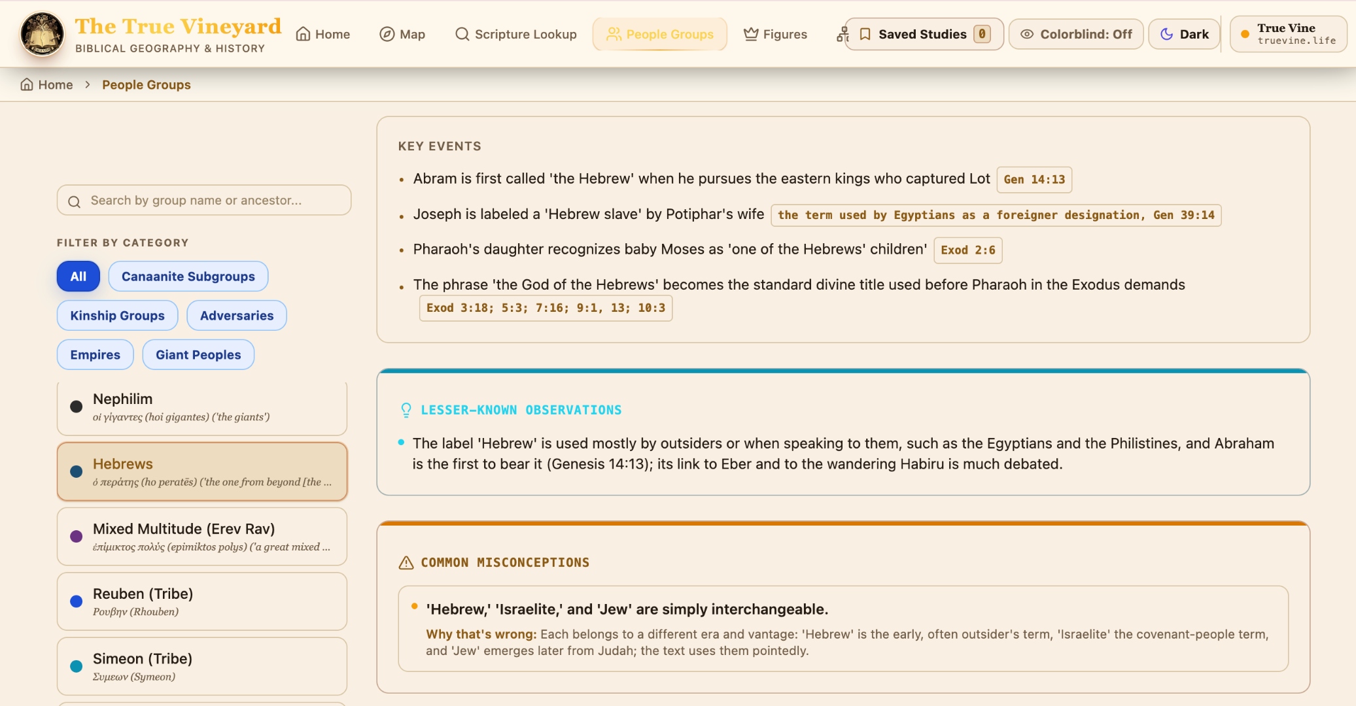The image size is (1356, 706).
Task: Open the Gen 14:13 scripture reference
Action: click(1034, 180)
